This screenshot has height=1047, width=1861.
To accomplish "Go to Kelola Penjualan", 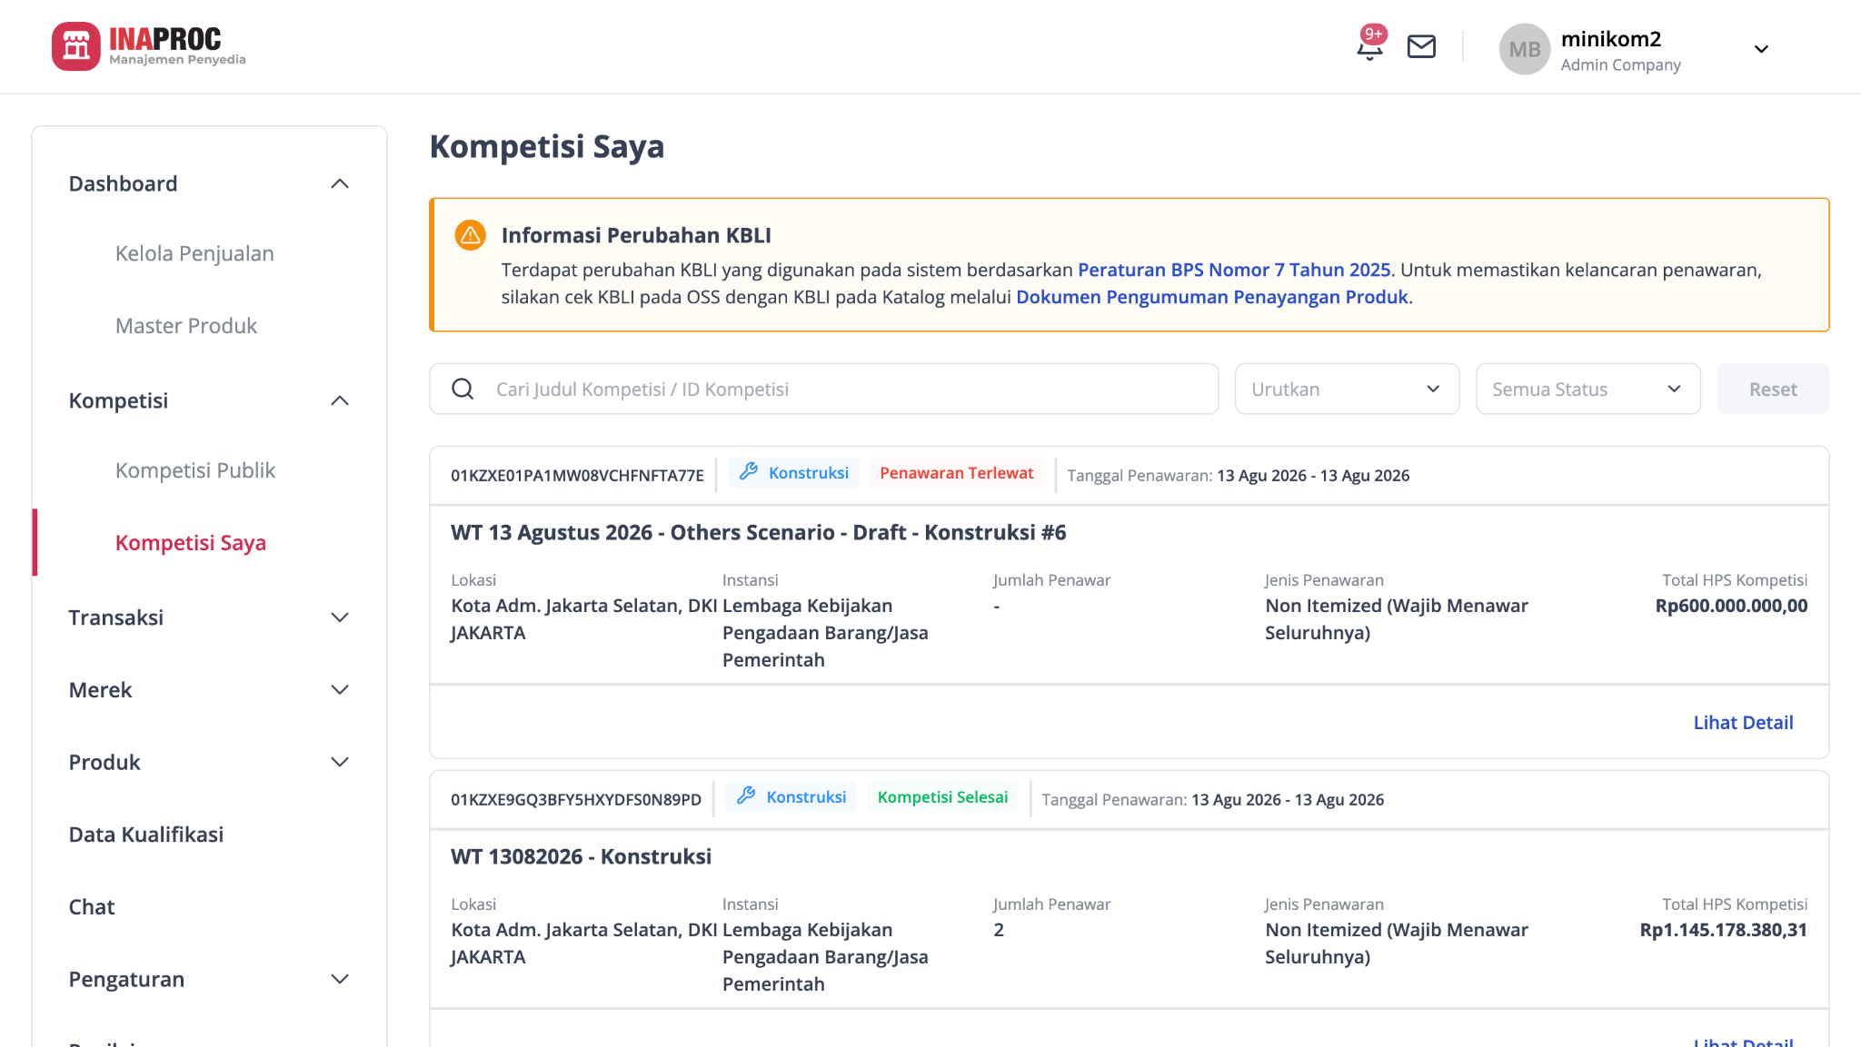I will [194, 253].
